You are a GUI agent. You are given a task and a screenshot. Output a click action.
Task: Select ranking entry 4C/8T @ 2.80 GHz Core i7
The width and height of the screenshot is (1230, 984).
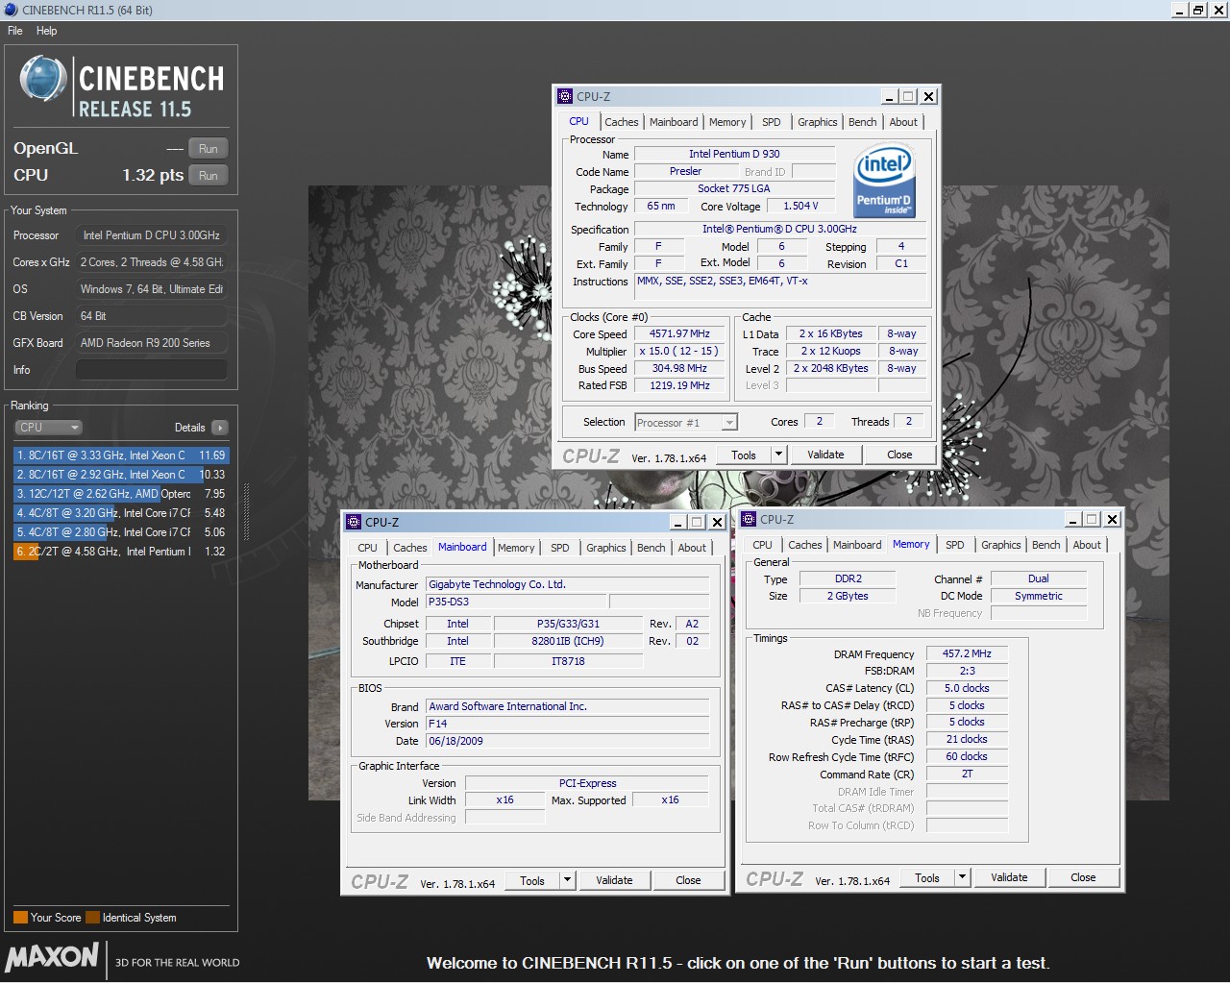121,532
